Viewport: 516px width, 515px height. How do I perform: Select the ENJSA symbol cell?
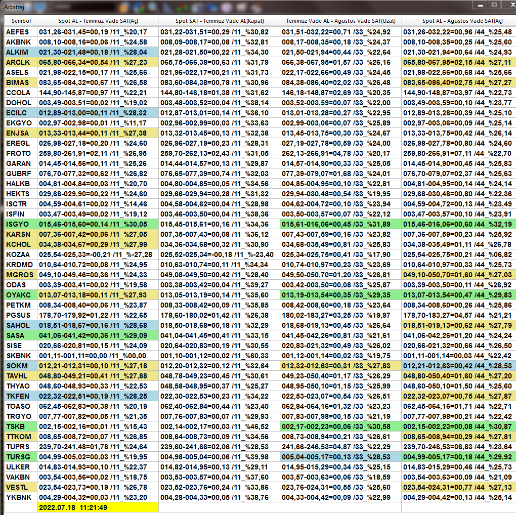pos(21,133)
